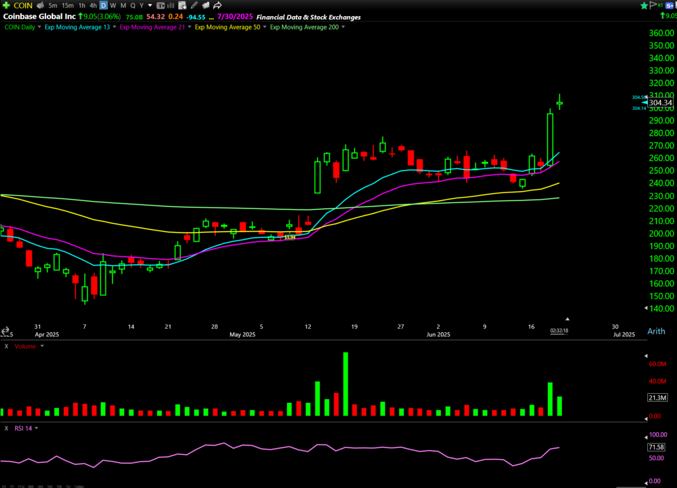677x488 pixels.
Task: Open the data sheet grid icon
Action: tap(183, 5)
